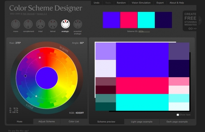Switch to the Scheme preview tab
This screenshot has width=205, height=132.
tap(106, 121)
